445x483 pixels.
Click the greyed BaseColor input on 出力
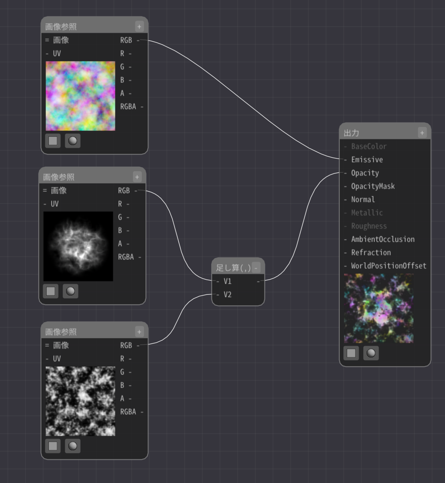(365, 146)
